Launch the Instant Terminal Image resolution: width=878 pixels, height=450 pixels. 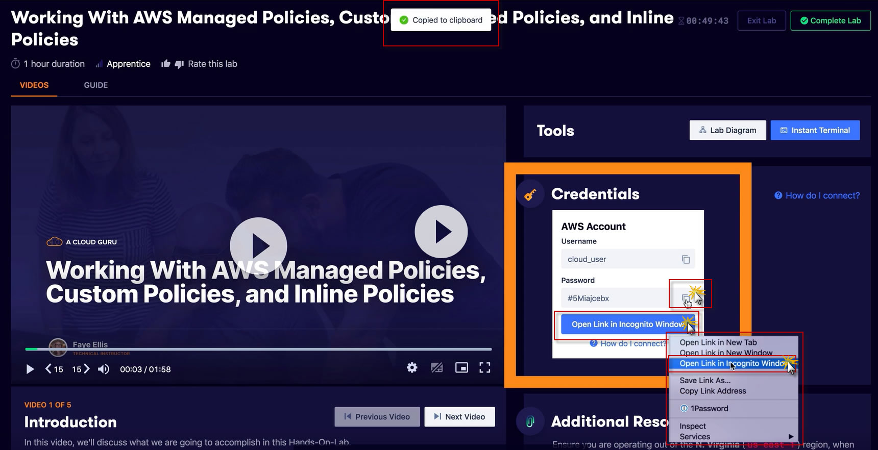point(815,130)
